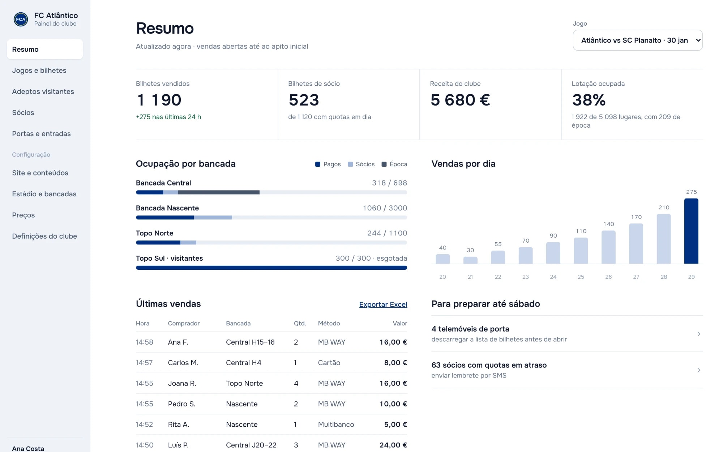Click Joana R. Topo Norte sale

tap(271, 383)
